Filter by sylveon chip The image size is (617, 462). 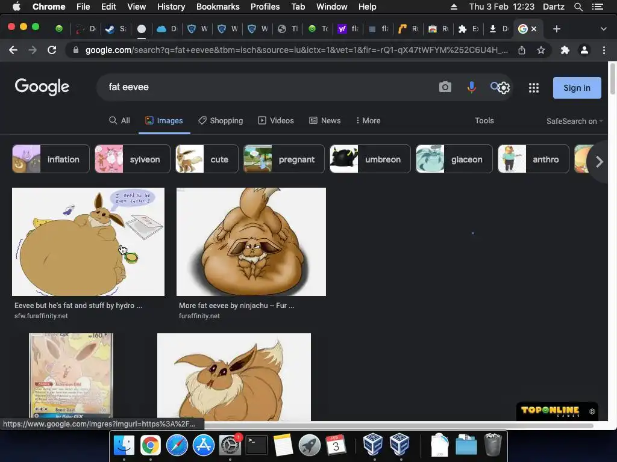point(132,159)
